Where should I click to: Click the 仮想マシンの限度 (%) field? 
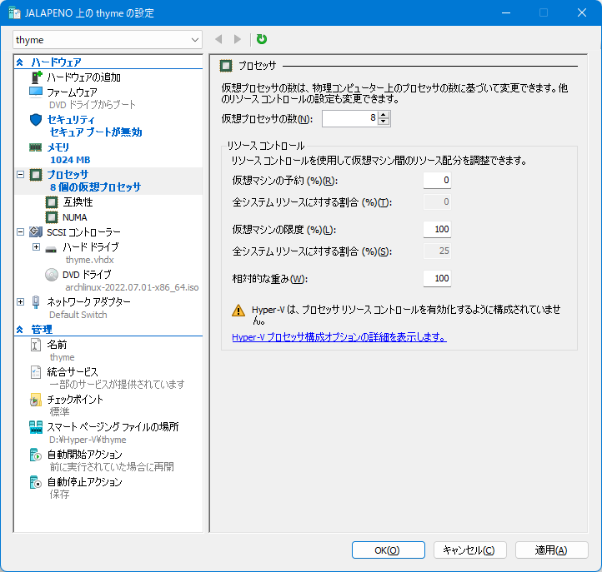(437, 229)
